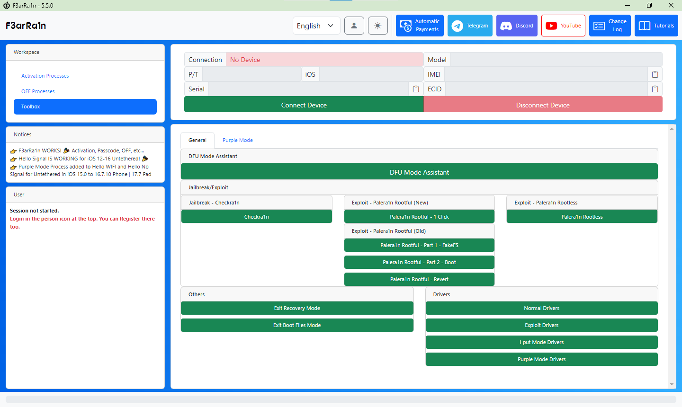The height and width of the screenshot is (407, 682).
Task: View the Change Log
Action: click(610, 26)
